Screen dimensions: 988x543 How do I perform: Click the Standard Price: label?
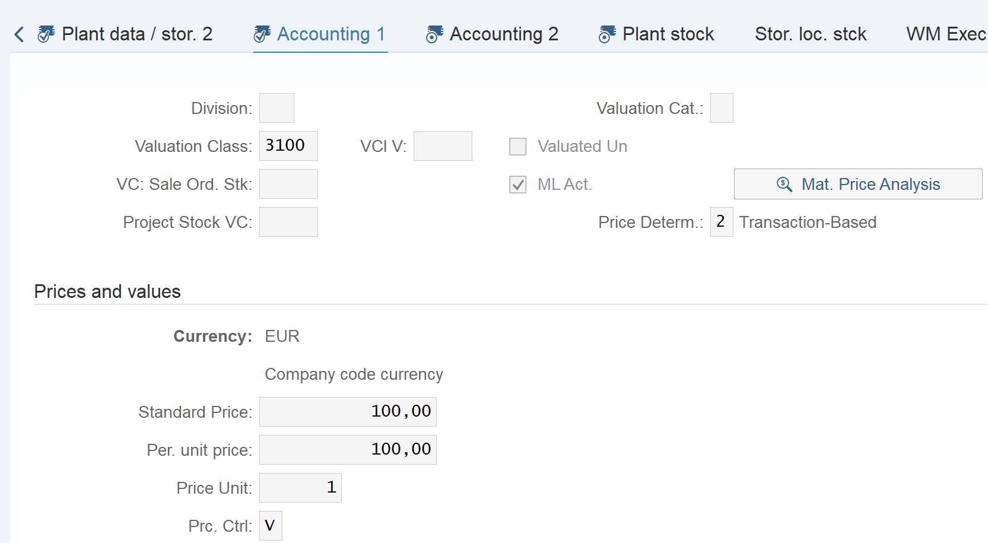pos(195,412)
